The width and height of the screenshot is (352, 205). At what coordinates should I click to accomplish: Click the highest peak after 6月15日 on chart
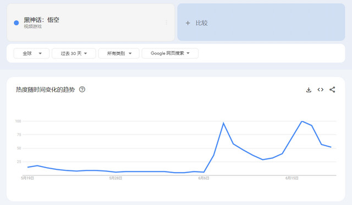tap(302, 121)
